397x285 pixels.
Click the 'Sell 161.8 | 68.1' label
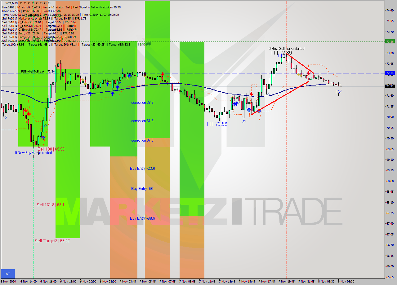tap(50, 205)
